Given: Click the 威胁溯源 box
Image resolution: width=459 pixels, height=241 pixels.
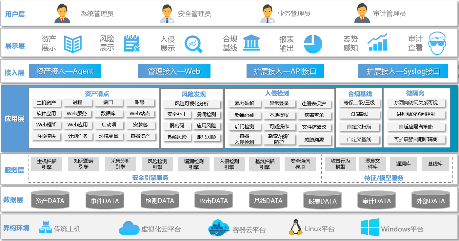Looking at the screenshot, I should point(314,140).
